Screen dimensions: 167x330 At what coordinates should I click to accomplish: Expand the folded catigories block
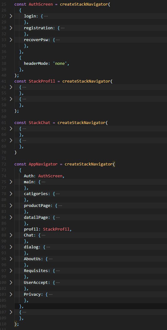pos(11,194)
